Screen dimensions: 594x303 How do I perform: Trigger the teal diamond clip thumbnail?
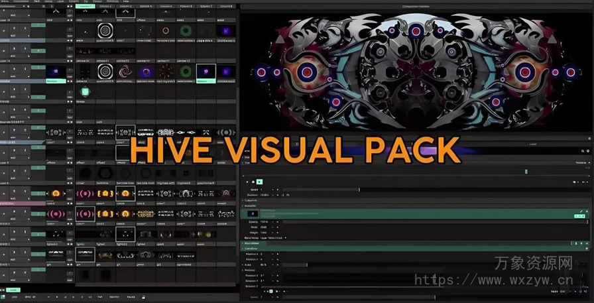pyautogui.click(x=85, y=91)
